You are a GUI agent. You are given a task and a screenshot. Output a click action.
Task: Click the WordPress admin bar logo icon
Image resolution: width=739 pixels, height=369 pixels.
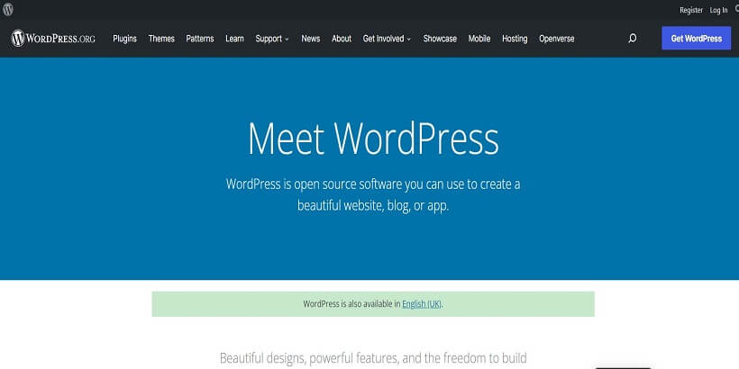click(x=8, y=9)
